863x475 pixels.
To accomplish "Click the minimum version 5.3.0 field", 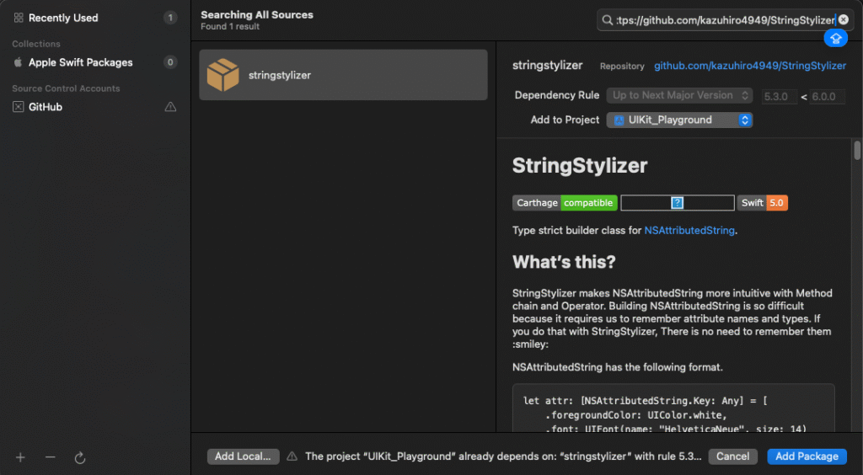I will pos(780,96).
